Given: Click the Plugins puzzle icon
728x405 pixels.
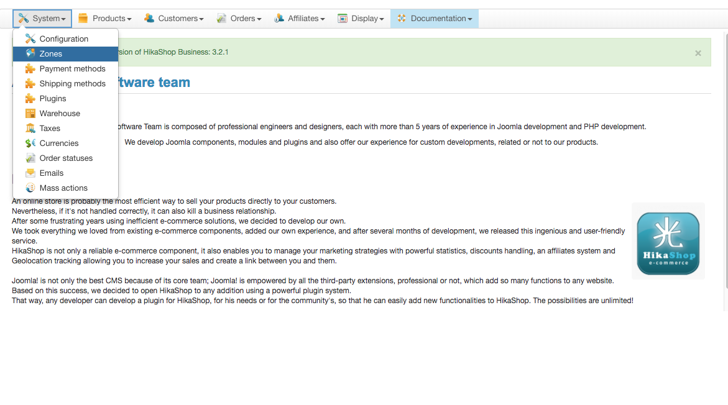Looking at the screenshot, I should [30, 98].
